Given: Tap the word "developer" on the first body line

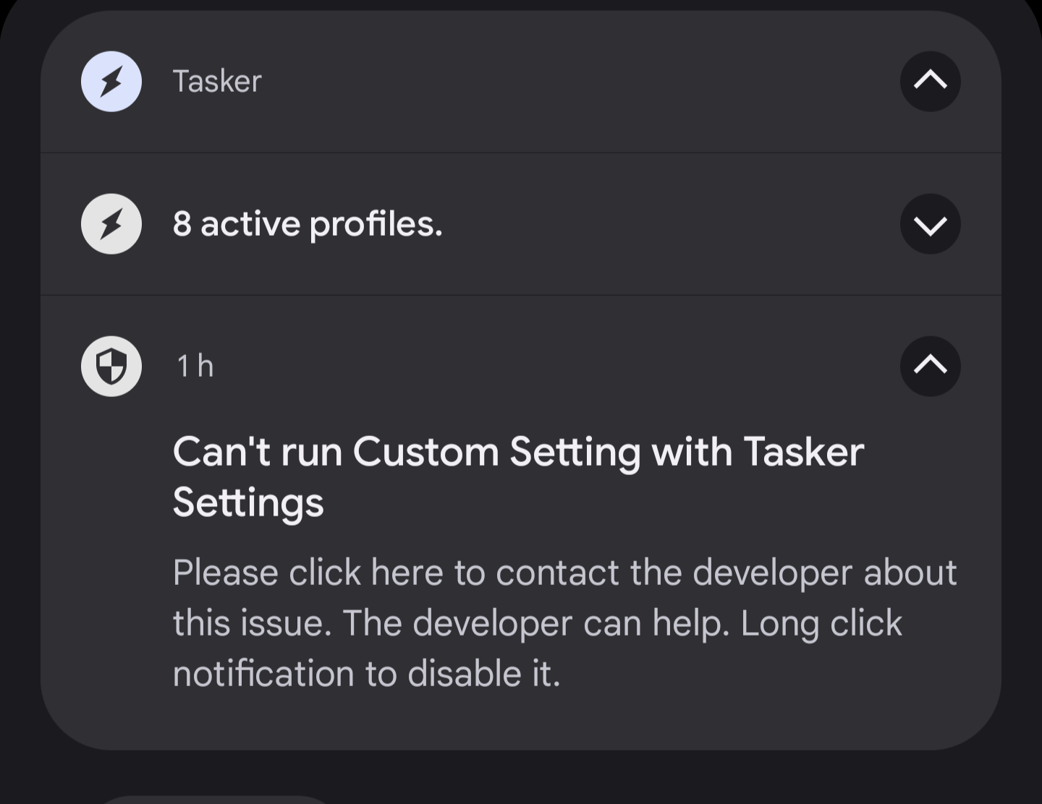Looking at the screenshot, I should click(x=772, y=573).
